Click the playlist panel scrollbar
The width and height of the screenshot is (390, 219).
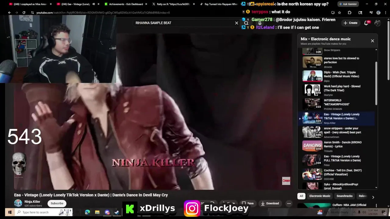(376, 84)
